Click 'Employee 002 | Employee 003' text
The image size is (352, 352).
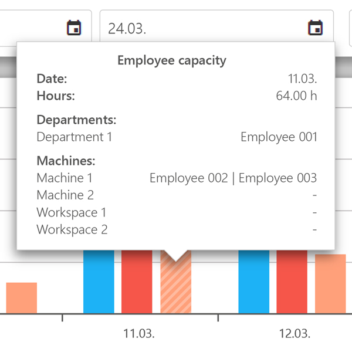click(233, 178)
